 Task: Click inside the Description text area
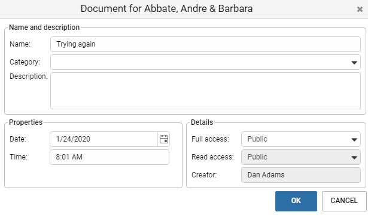click(x=205, y=91)
